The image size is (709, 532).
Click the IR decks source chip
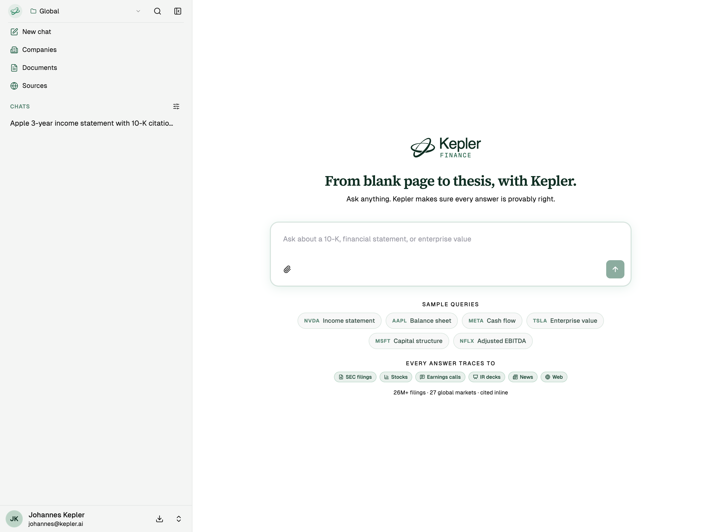487,377
